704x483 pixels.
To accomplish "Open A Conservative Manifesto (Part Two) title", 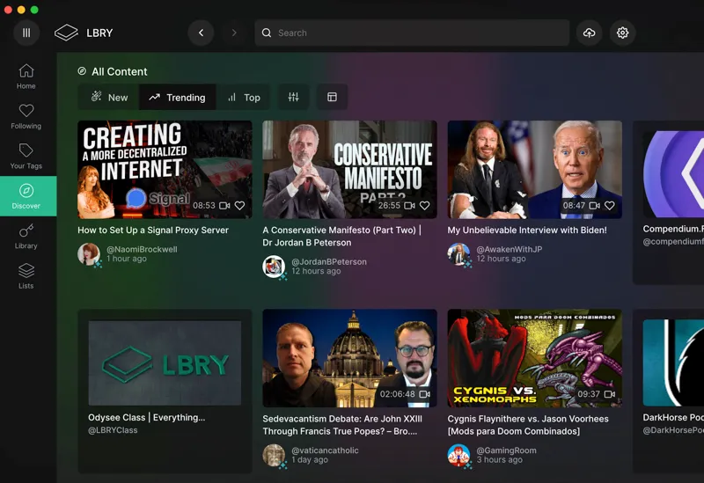I will click(x=342, y=236).
